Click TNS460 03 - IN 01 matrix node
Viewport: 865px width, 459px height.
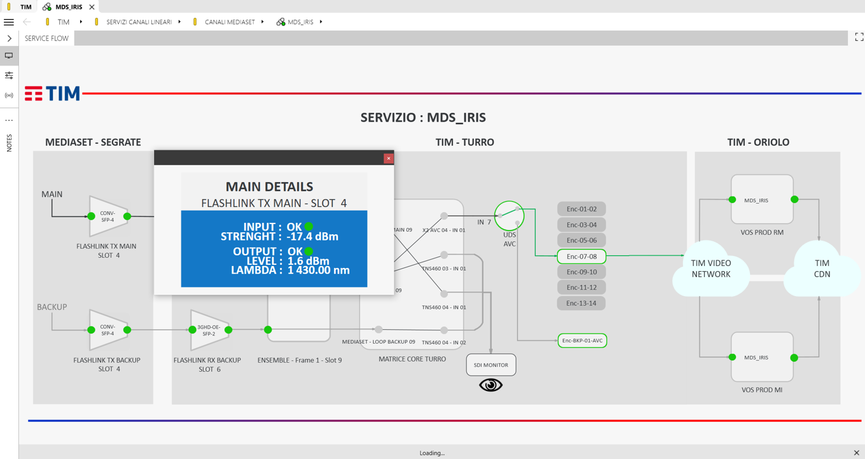click(444, 255)
